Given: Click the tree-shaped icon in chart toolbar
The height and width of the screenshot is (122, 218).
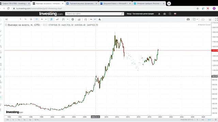Looking at the screenshot, I should (x=100, y=19).
